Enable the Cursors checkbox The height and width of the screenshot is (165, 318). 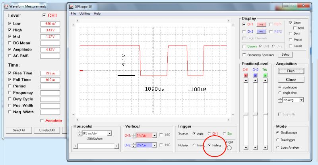[x=244, y=46]
